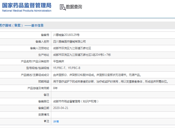Click the 国家药品监督管理局 logo

coord(27,5)
